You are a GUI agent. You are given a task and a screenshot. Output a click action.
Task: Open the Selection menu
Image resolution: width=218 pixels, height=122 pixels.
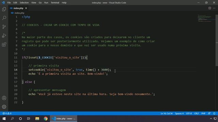[x=24, y=3]
